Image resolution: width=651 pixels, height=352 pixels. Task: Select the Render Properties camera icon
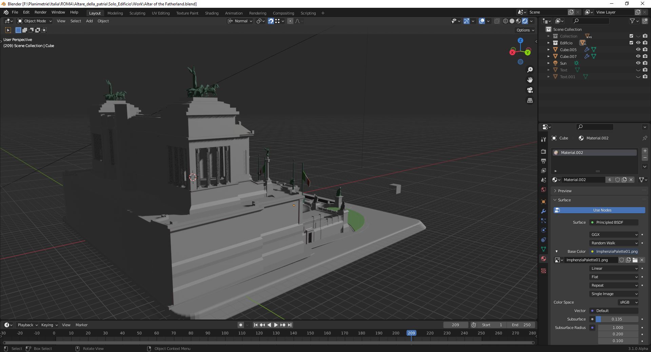[543, 151]
